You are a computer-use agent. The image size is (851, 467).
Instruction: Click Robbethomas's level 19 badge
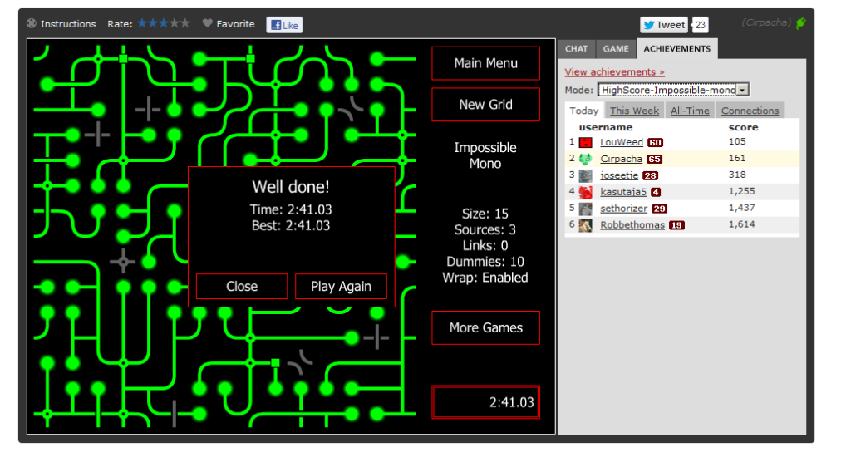point(676,225)
